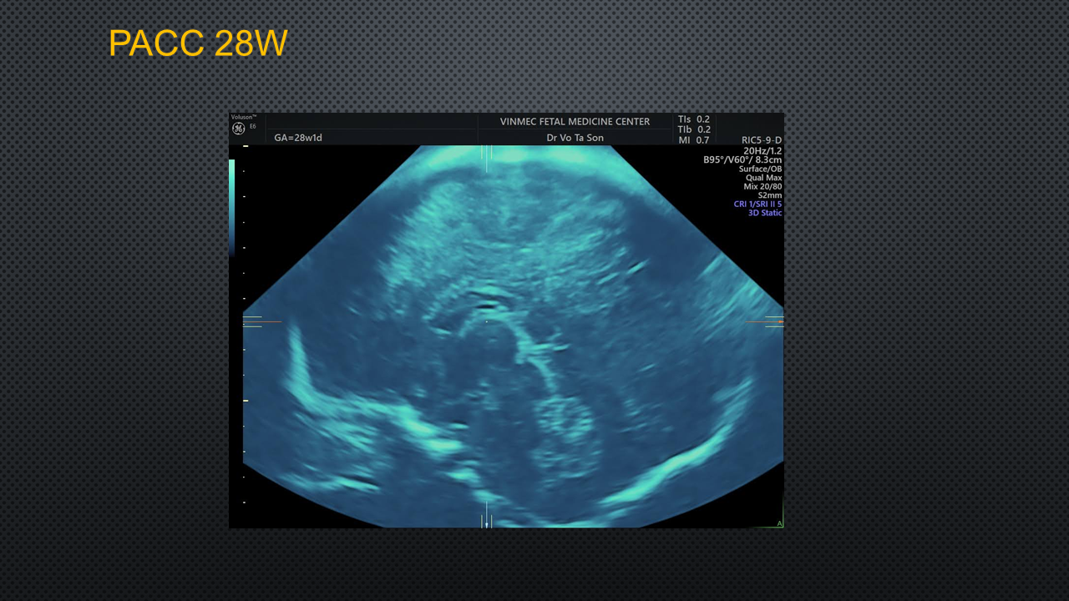
Task: Click the GA=28w1d gestational age field
Action: click(x=298, y=138)
